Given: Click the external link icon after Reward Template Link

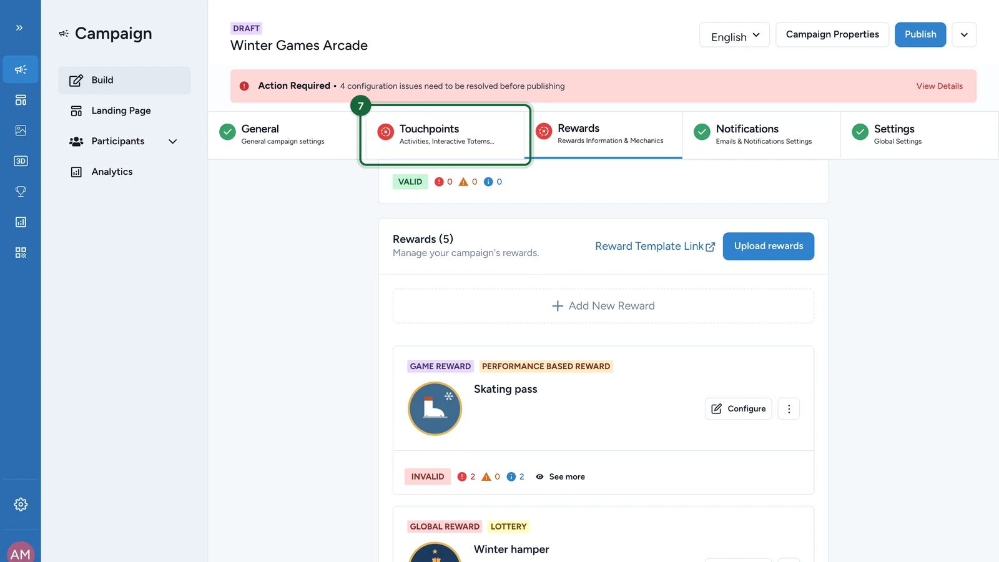Looking at the screenshot, I should [711, 247].
